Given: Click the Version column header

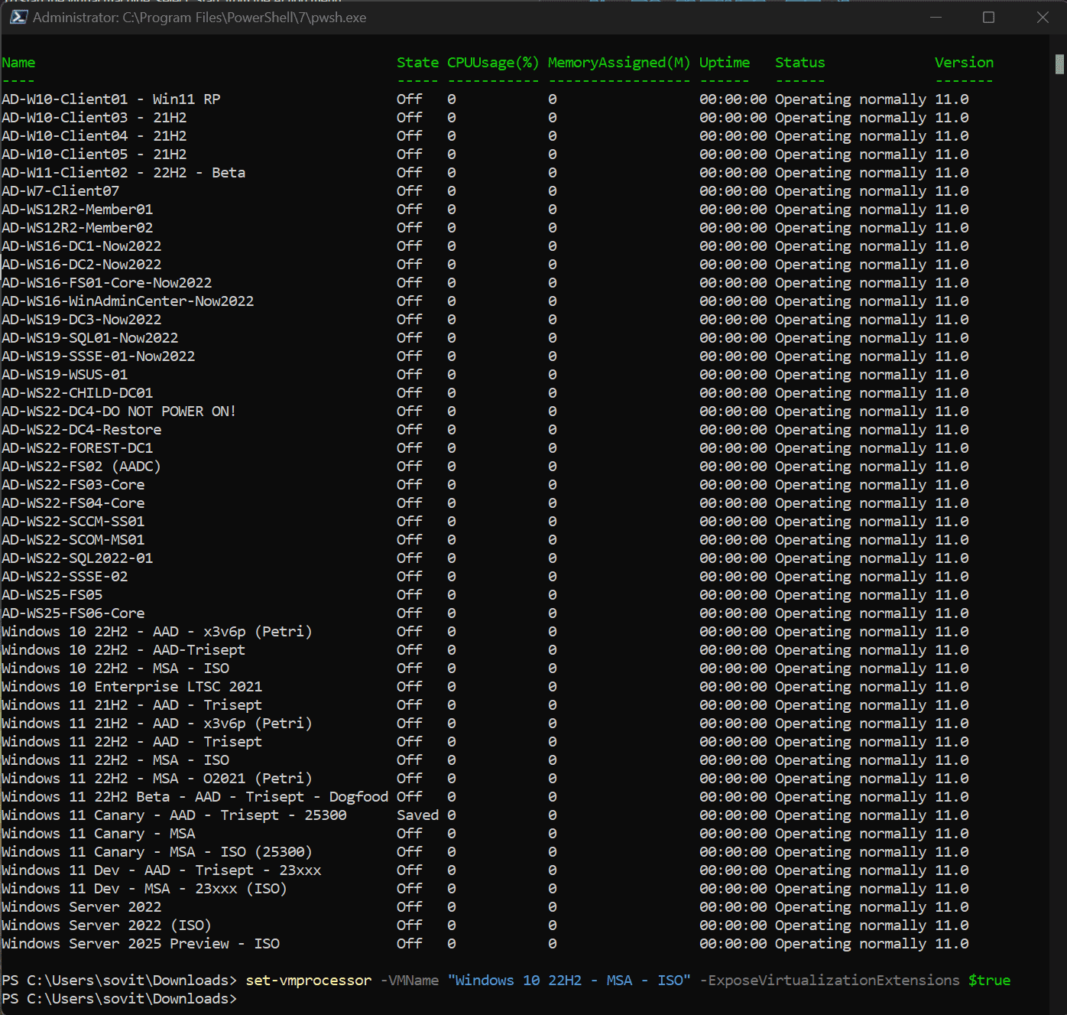Looking at the screenshot, I should coord(964,63).
